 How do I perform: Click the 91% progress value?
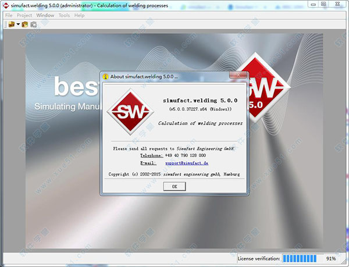pos(331,258)
